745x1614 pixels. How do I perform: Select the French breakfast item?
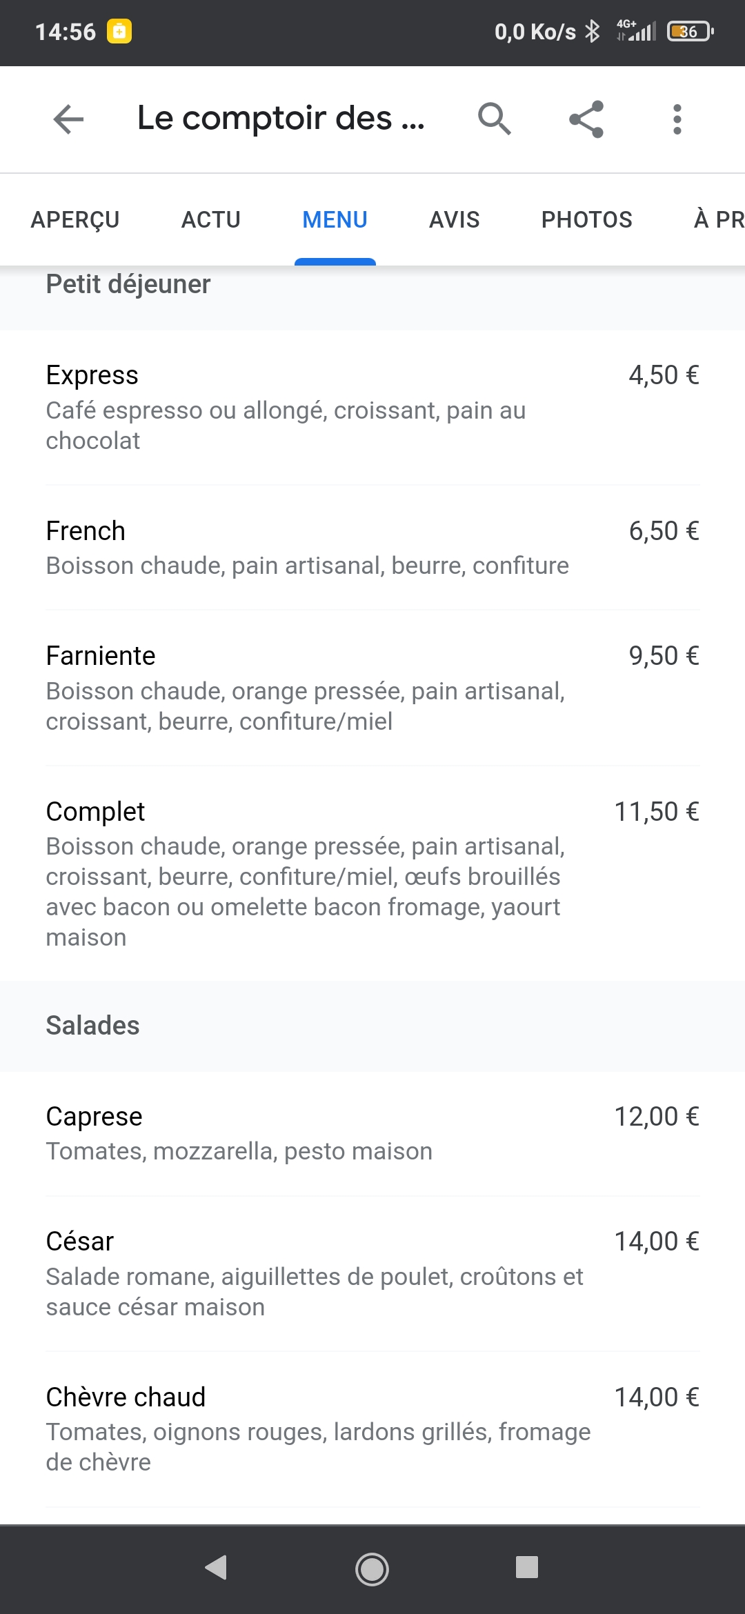click(x=372, y=548)
